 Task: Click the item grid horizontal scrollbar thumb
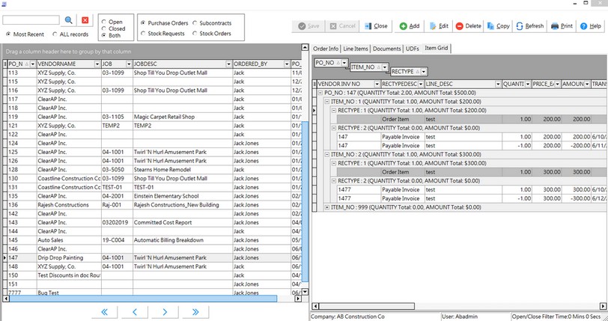[367, 306]
